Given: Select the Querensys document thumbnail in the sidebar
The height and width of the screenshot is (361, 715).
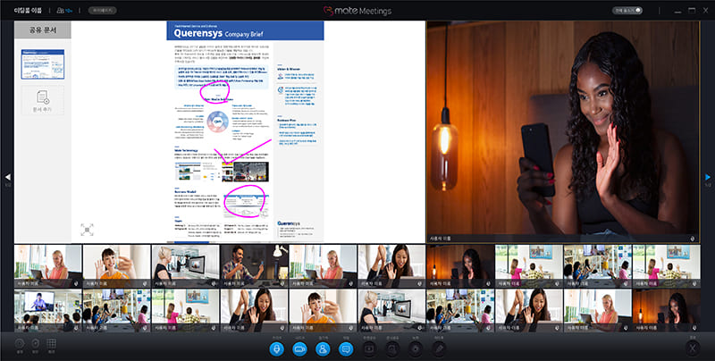Looking at the screenshot, I should tap(43, 64).
